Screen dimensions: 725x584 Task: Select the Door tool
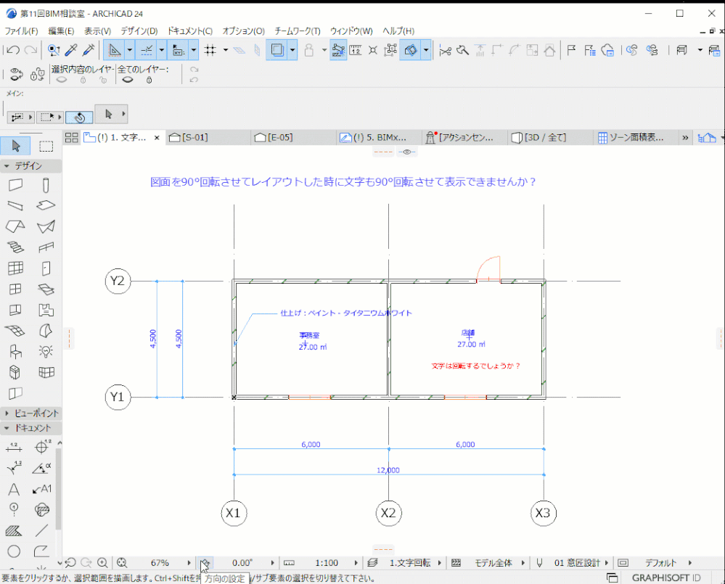[x=45, y=268]
